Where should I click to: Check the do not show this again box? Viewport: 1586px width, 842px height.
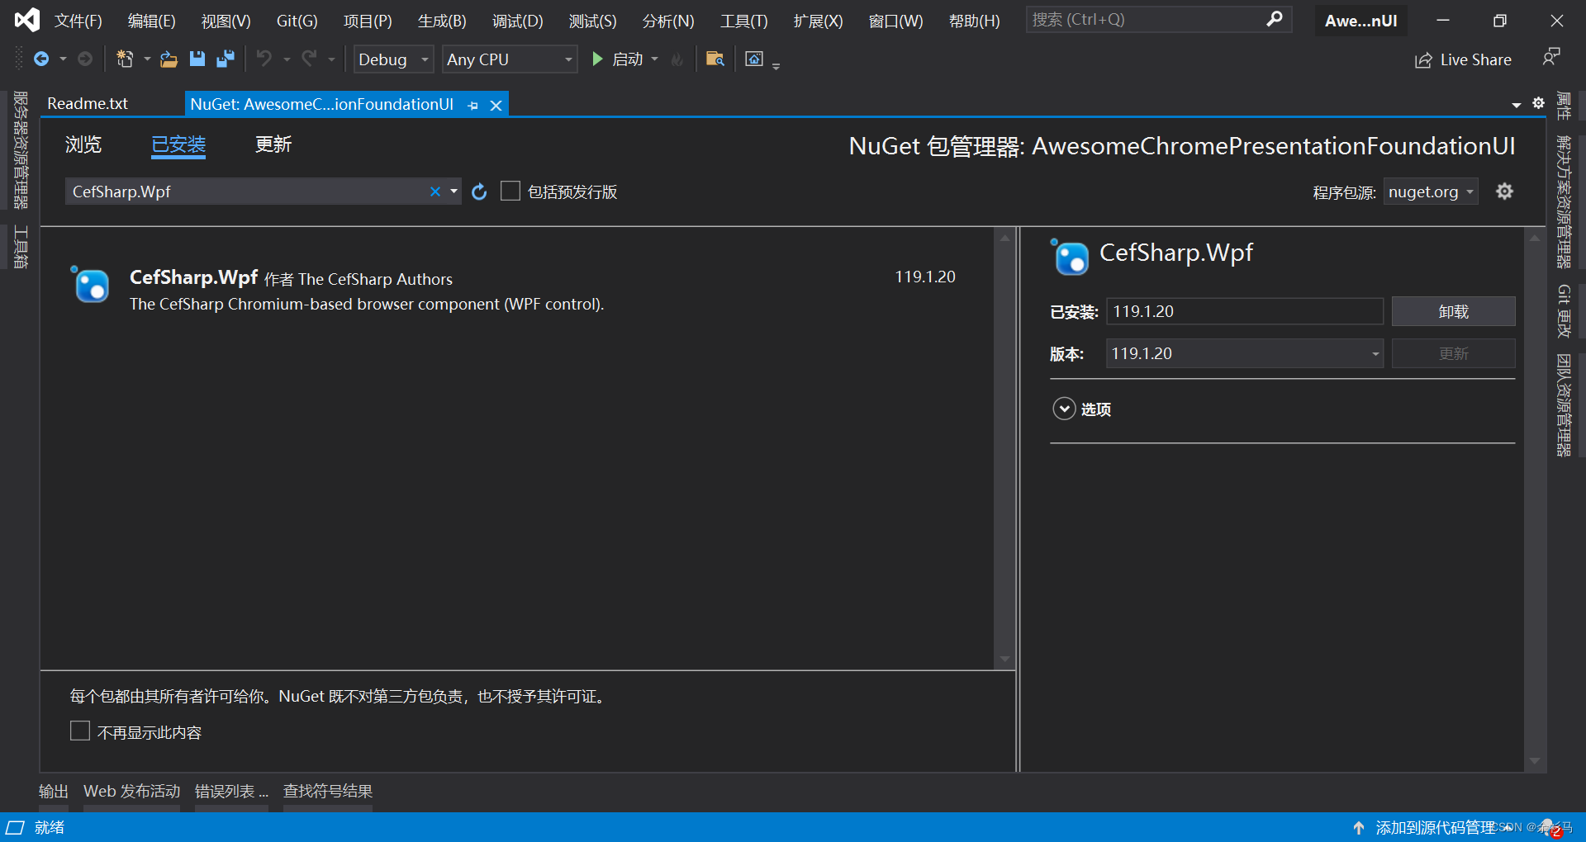pyautogui.click(x=80, y=731)
